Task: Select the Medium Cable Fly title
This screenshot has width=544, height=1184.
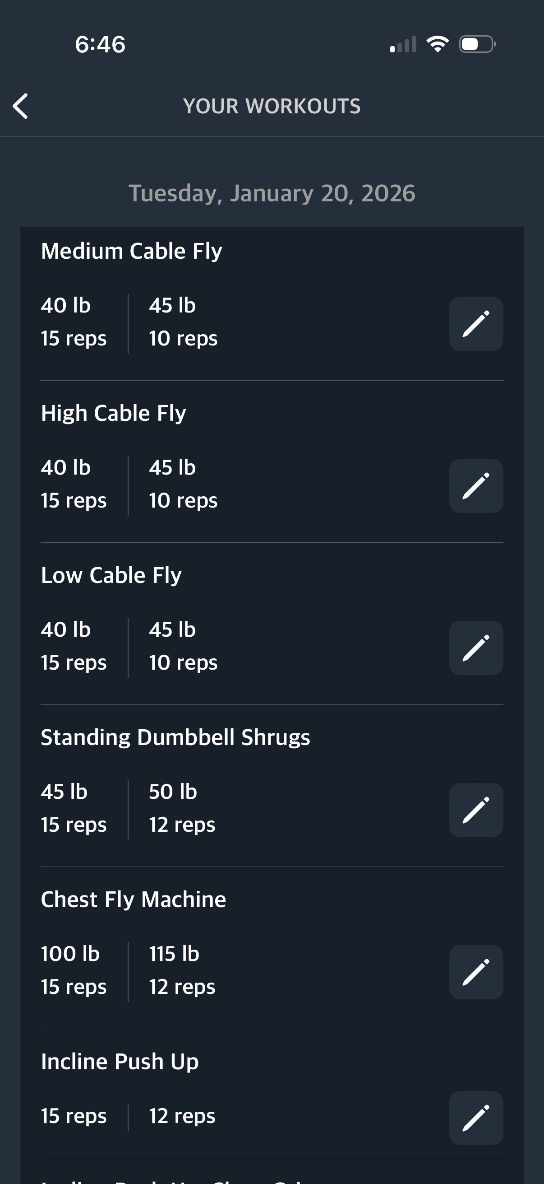Action: [x=131, y=252]
